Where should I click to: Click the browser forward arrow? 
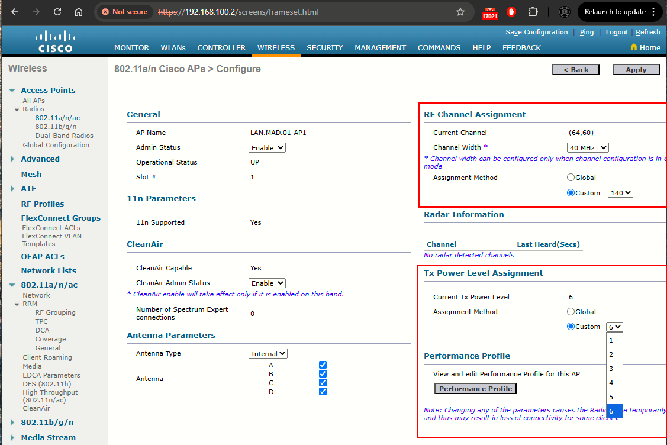(x=36, y=12)
